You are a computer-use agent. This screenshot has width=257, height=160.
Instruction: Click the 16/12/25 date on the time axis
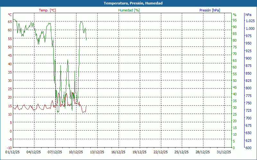(119, 152)
